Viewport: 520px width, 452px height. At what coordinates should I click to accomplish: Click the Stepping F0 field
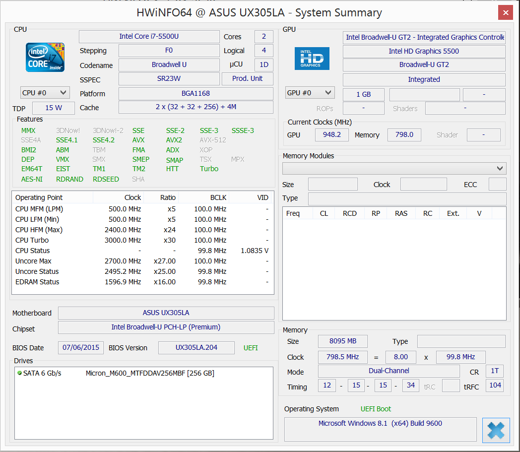click(x=169, y=51)
